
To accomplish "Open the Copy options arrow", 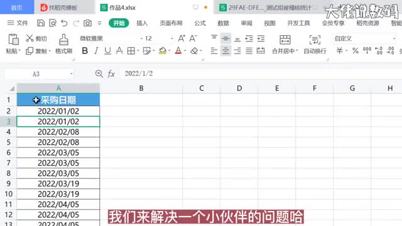I will point(50,51).
